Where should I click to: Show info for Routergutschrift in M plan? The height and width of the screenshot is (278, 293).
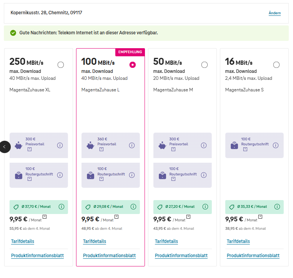coord(204,175)
